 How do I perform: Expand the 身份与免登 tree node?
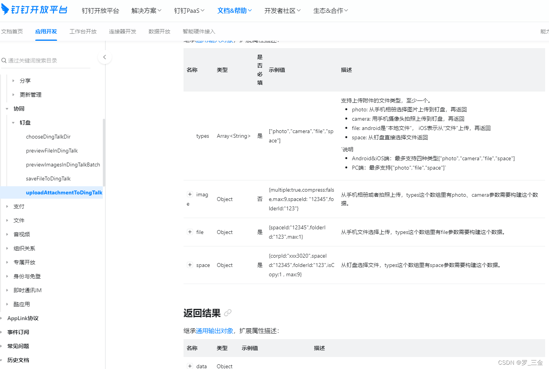[7, 276]
